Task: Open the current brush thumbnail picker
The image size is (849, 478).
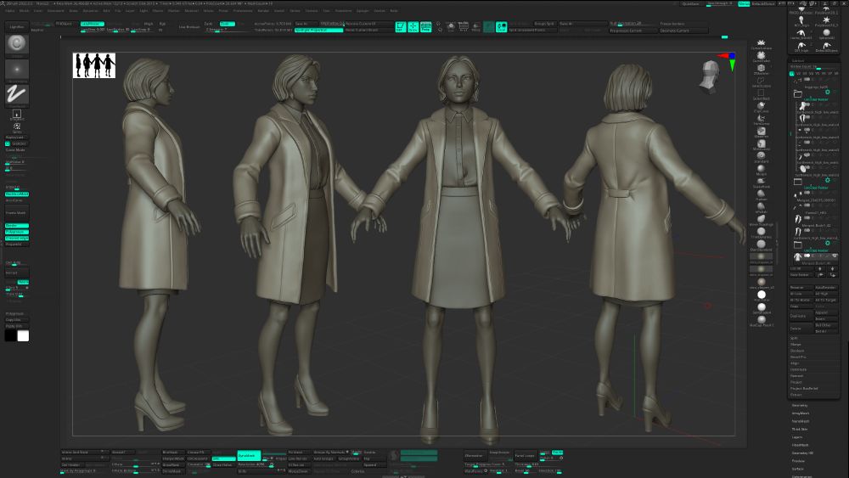Action: click(17, 44)
